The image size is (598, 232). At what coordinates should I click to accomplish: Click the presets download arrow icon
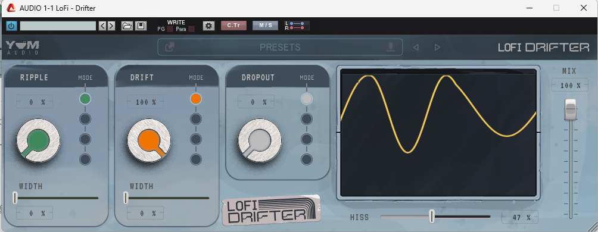[391, 47]
